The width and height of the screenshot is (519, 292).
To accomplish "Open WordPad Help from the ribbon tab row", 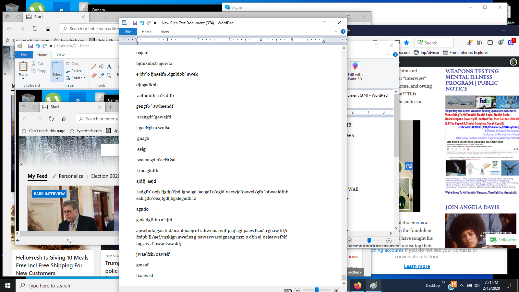I will click(x=343, y=31).
